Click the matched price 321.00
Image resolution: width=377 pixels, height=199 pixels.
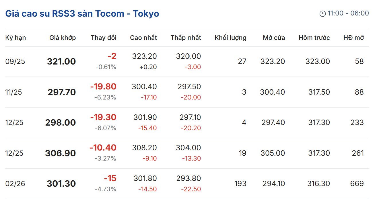point(61,61)
